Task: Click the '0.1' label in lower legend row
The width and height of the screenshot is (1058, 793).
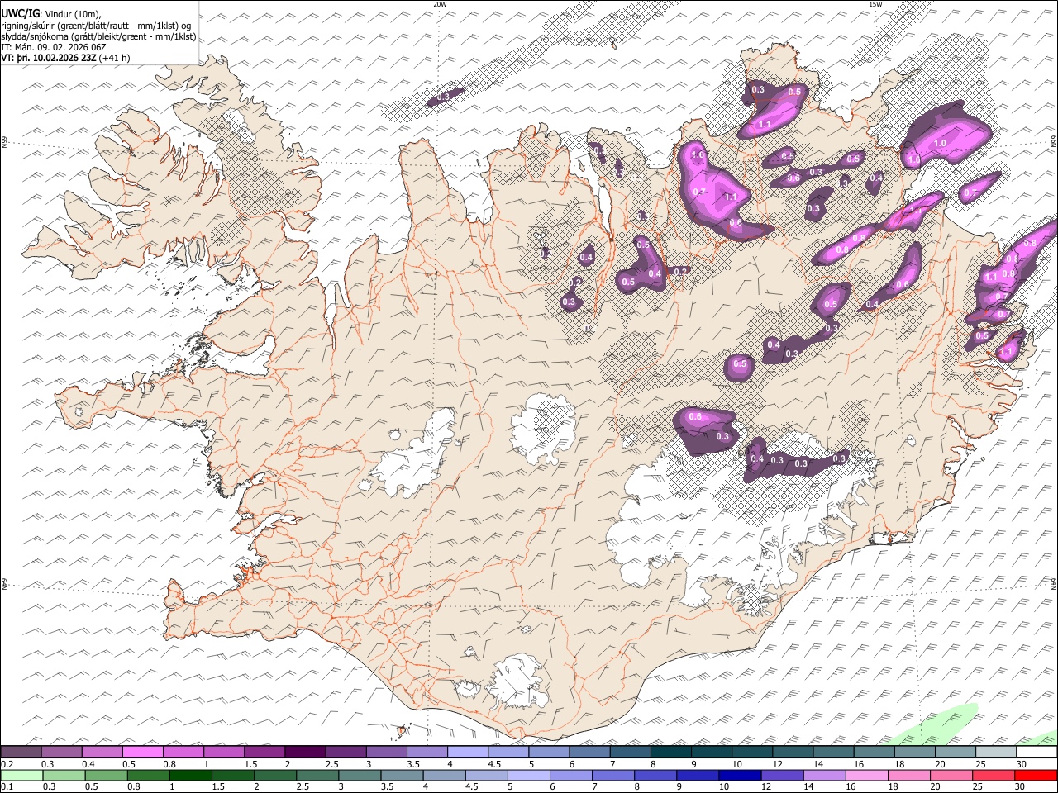Action: [7, 787]
